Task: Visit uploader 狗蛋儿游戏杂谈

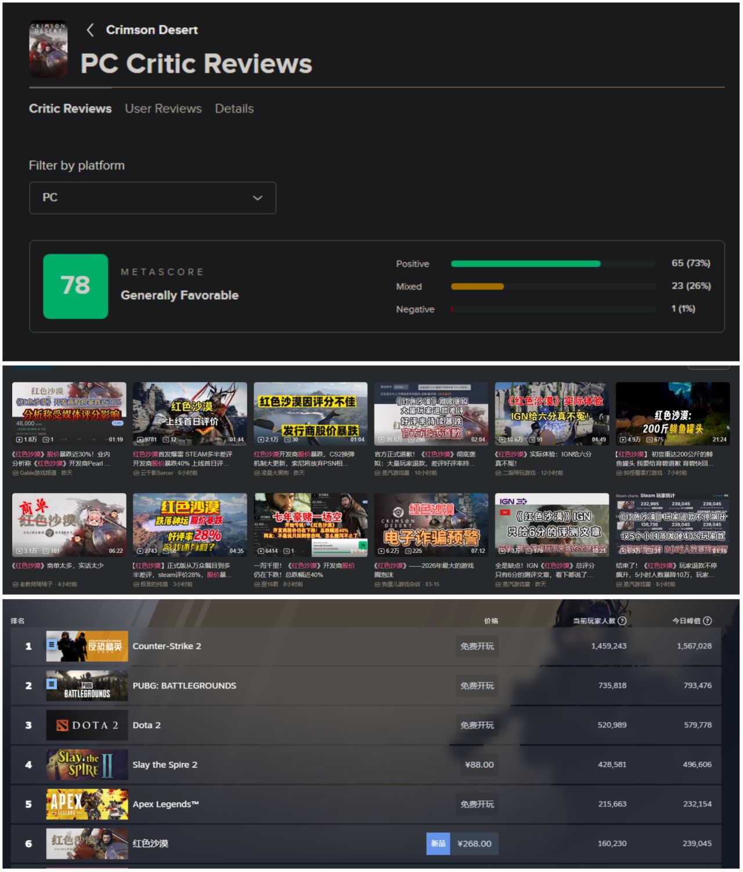Action: (401, 585)
